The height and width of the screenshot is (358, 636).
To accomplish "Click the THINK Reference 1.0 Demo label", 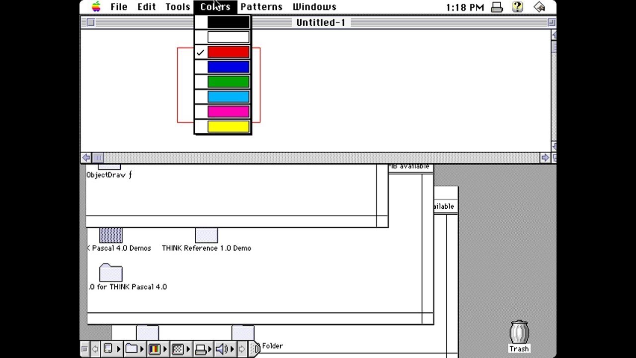I will [206, 248].
